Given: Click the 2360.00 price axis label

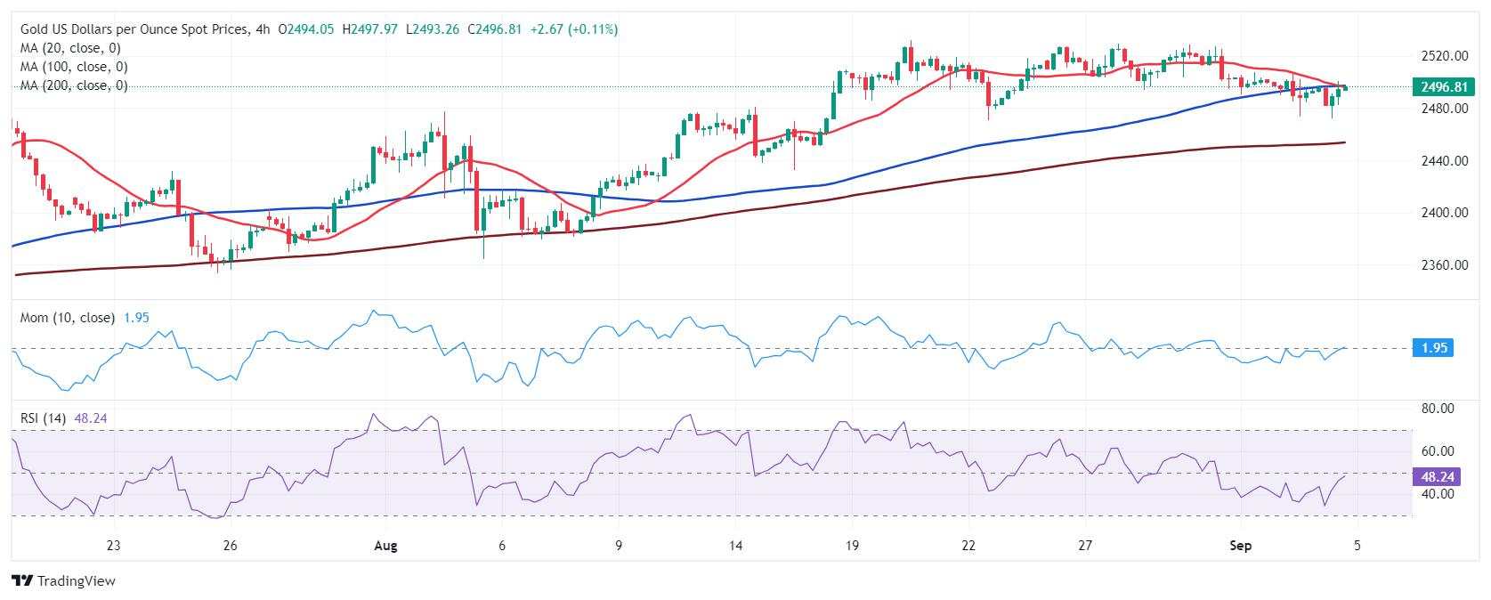Looking at the screenshot, I should click(1445, 265).
